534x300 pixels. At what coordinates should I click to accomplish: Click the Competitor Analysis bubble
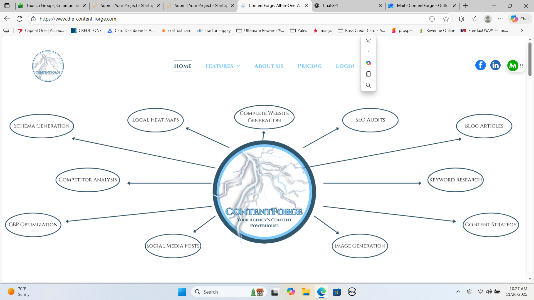[88, 180]
